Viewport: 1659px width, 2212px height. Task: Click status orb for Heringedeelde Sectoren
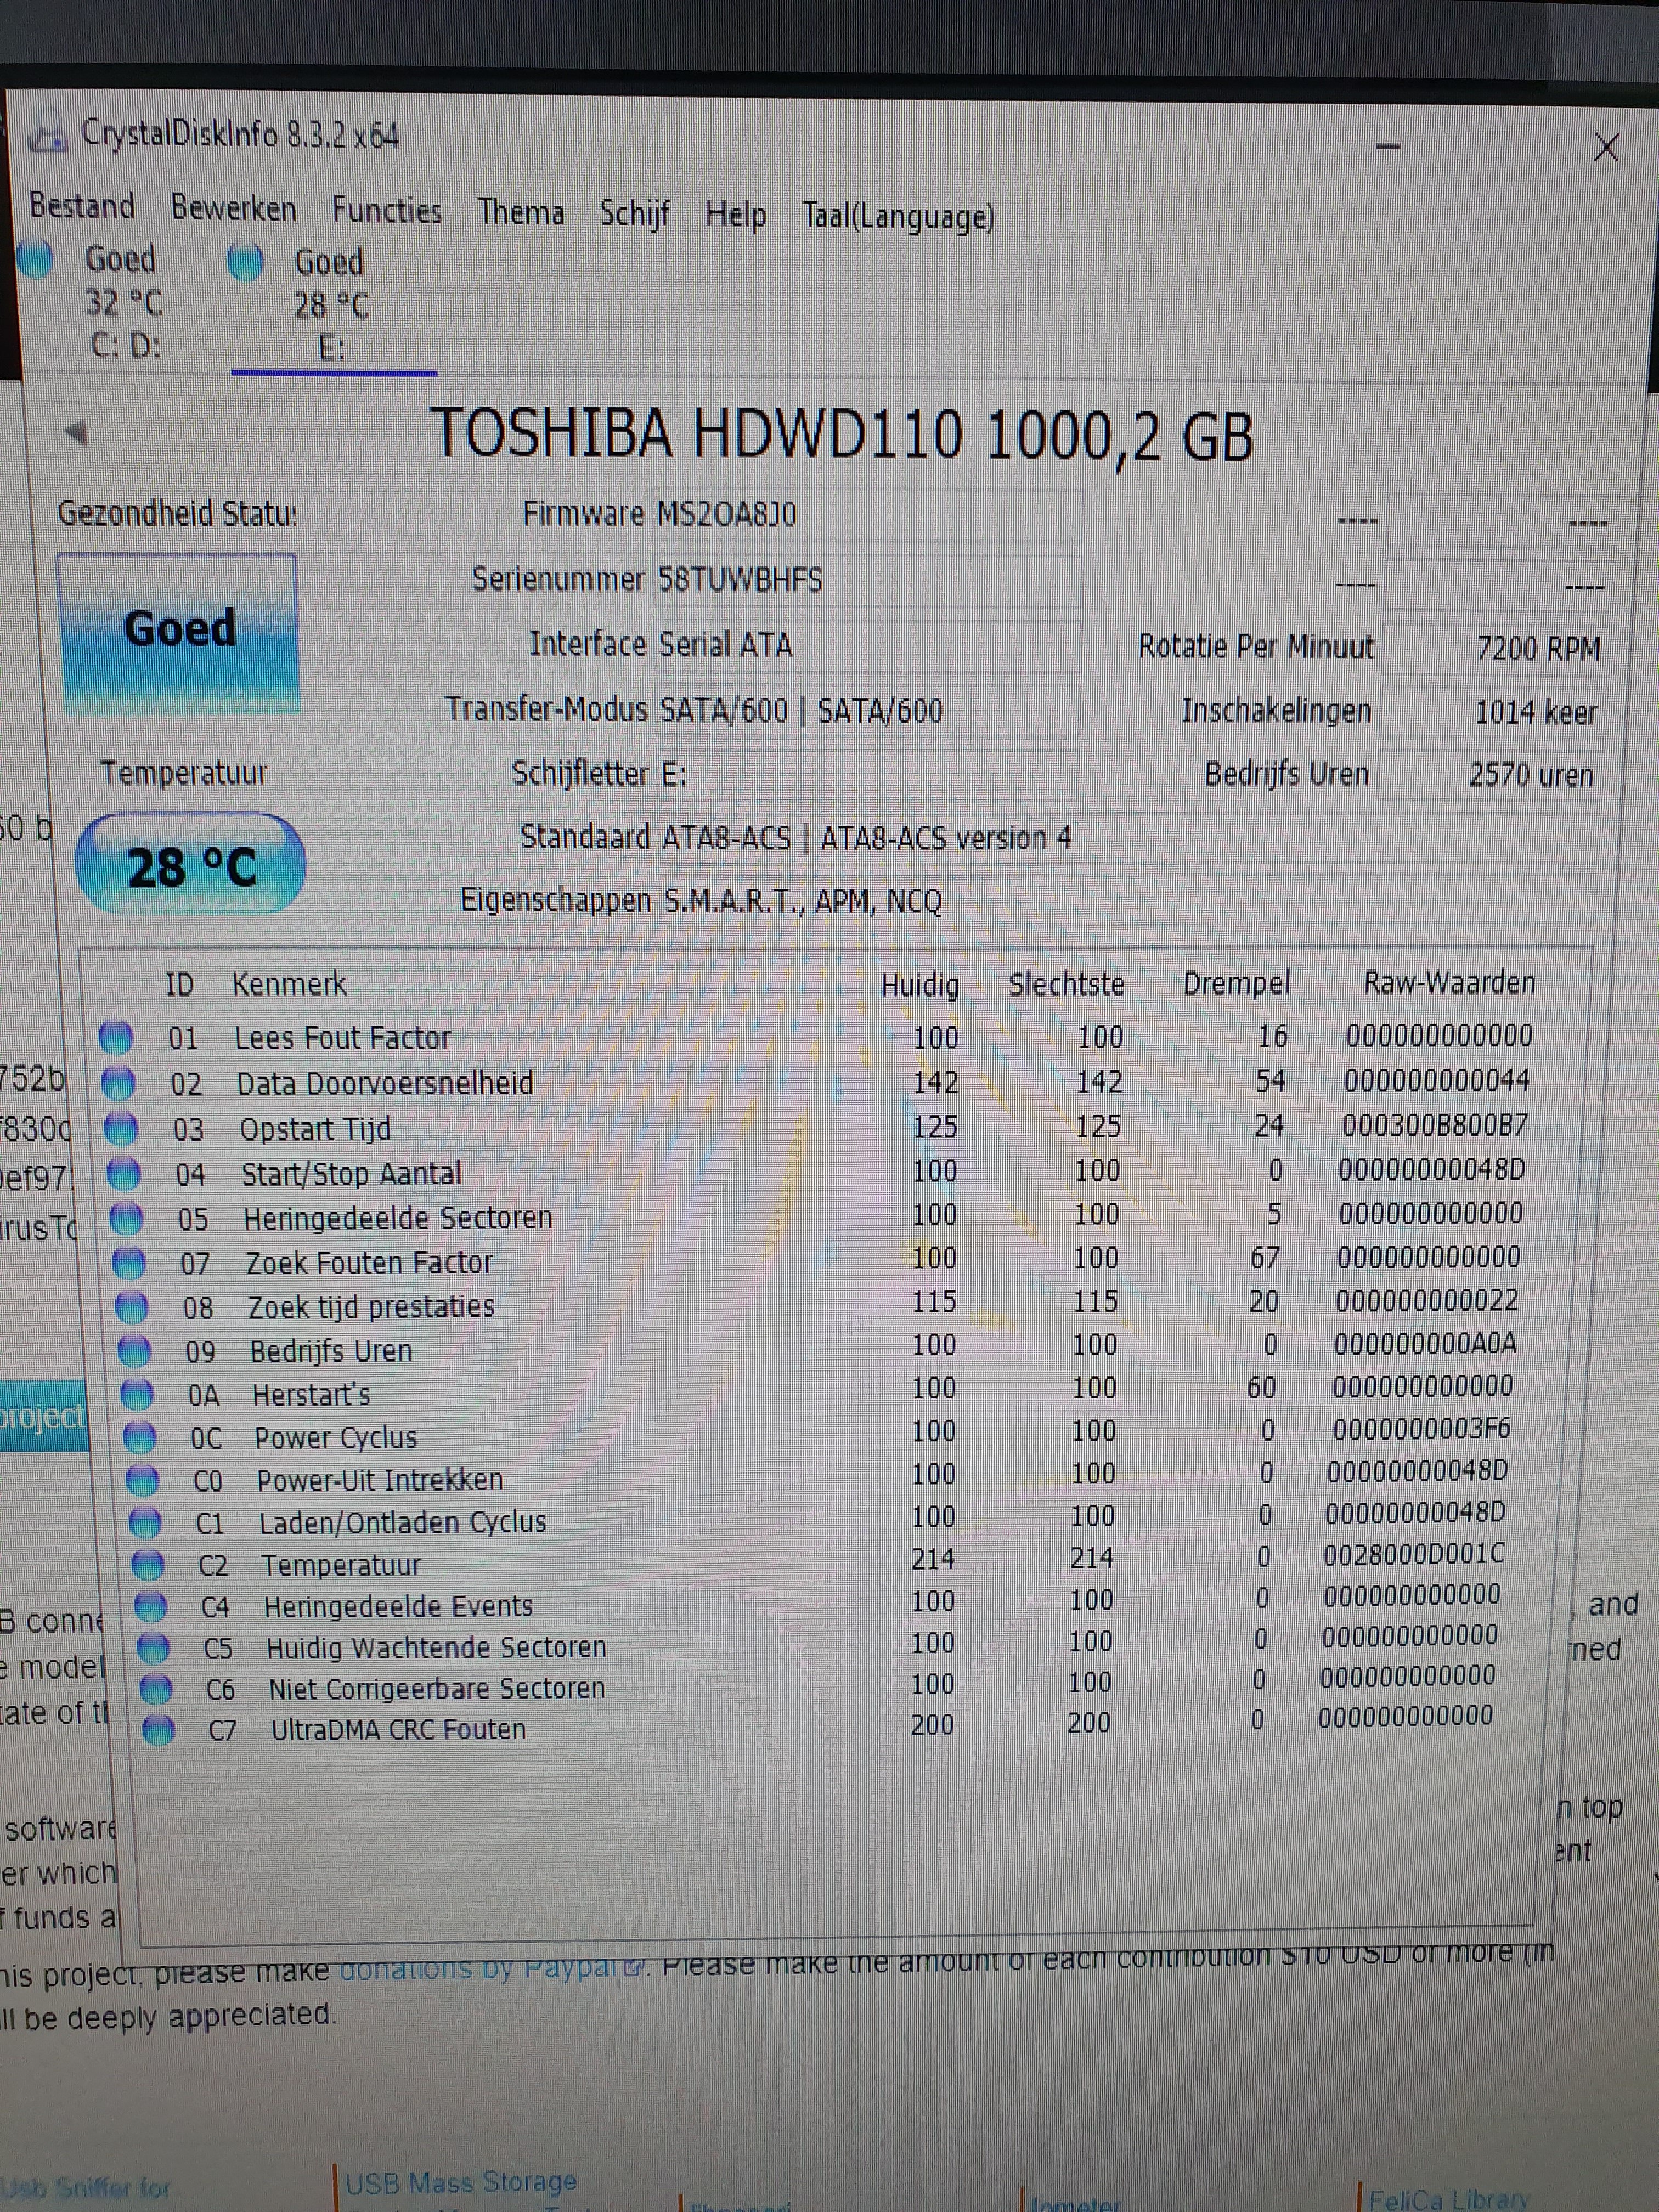click(x=126, y=1218)
